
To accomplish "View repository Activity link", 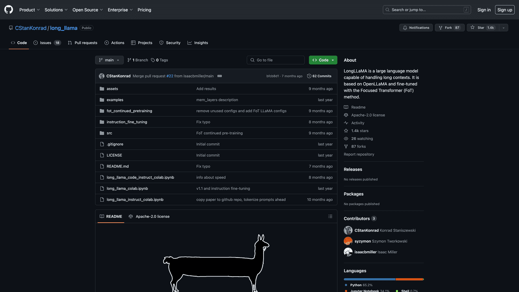I will [354, 123].
